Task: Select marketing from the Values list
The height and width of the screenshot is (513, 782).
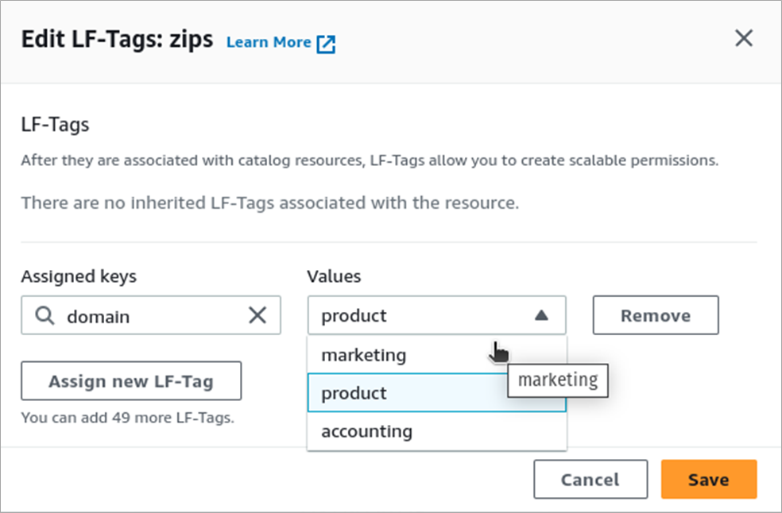Action: click(x=364, y=355)
